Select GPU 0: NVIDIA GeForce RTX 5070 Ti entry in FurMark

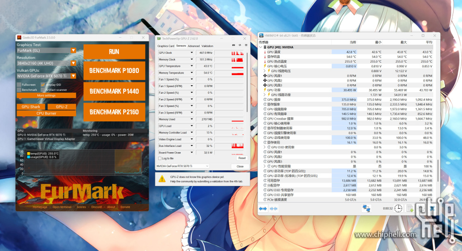pyautogui.click(x=41, y=135)
